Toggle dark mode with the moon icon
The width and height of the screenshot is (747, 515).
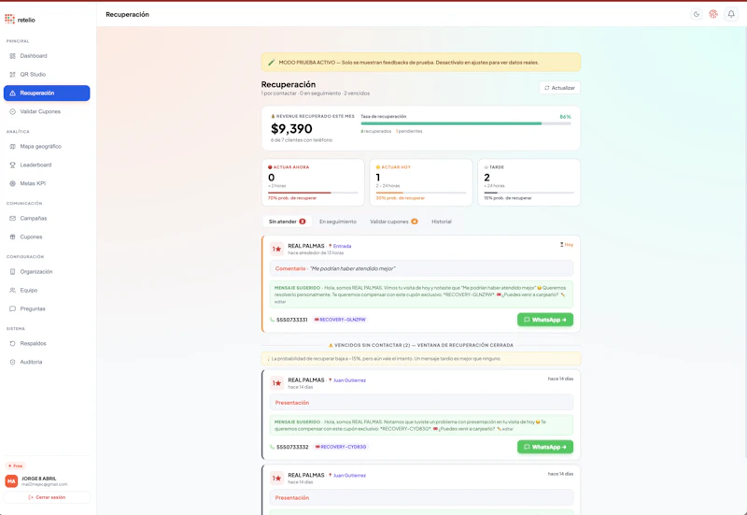pyautogui.click(x=697, y=14)
